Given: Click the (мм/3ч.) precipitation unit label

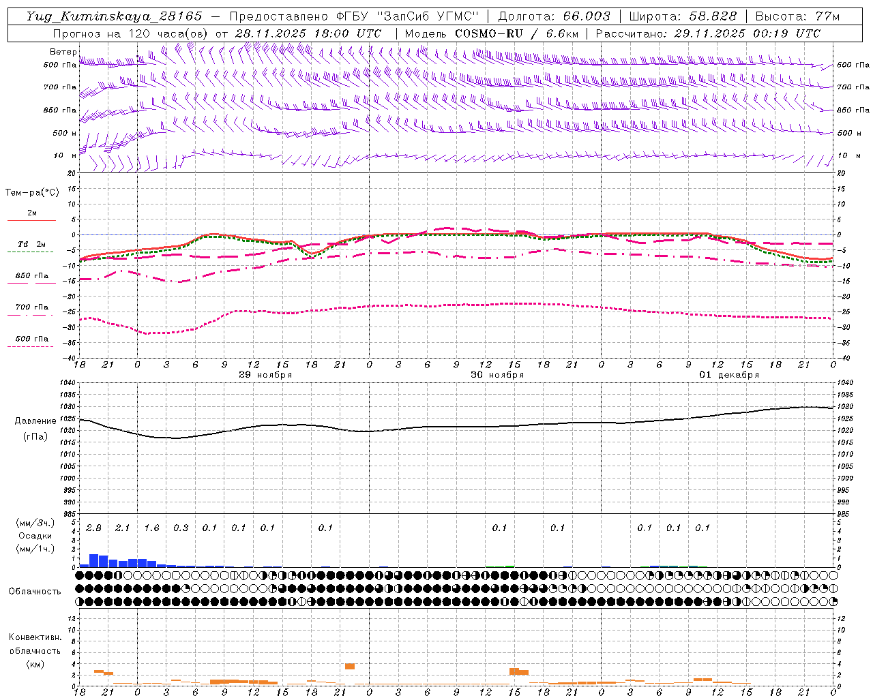Looking at the screenshot, I should pyautogui.click(x=35, y=523).
